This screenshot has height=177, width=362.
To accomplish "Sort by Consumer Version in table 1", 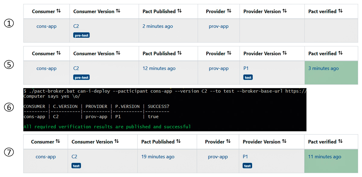I will (118, 11).
